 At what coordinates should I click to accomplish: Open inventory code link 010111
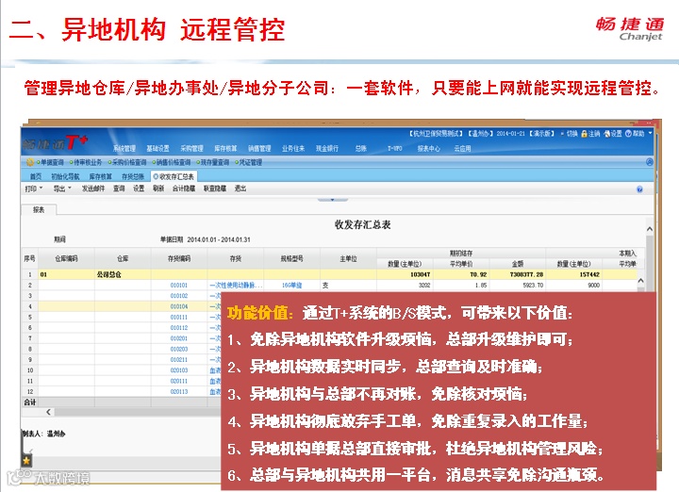pyautogui.click(x=179, y=318)
